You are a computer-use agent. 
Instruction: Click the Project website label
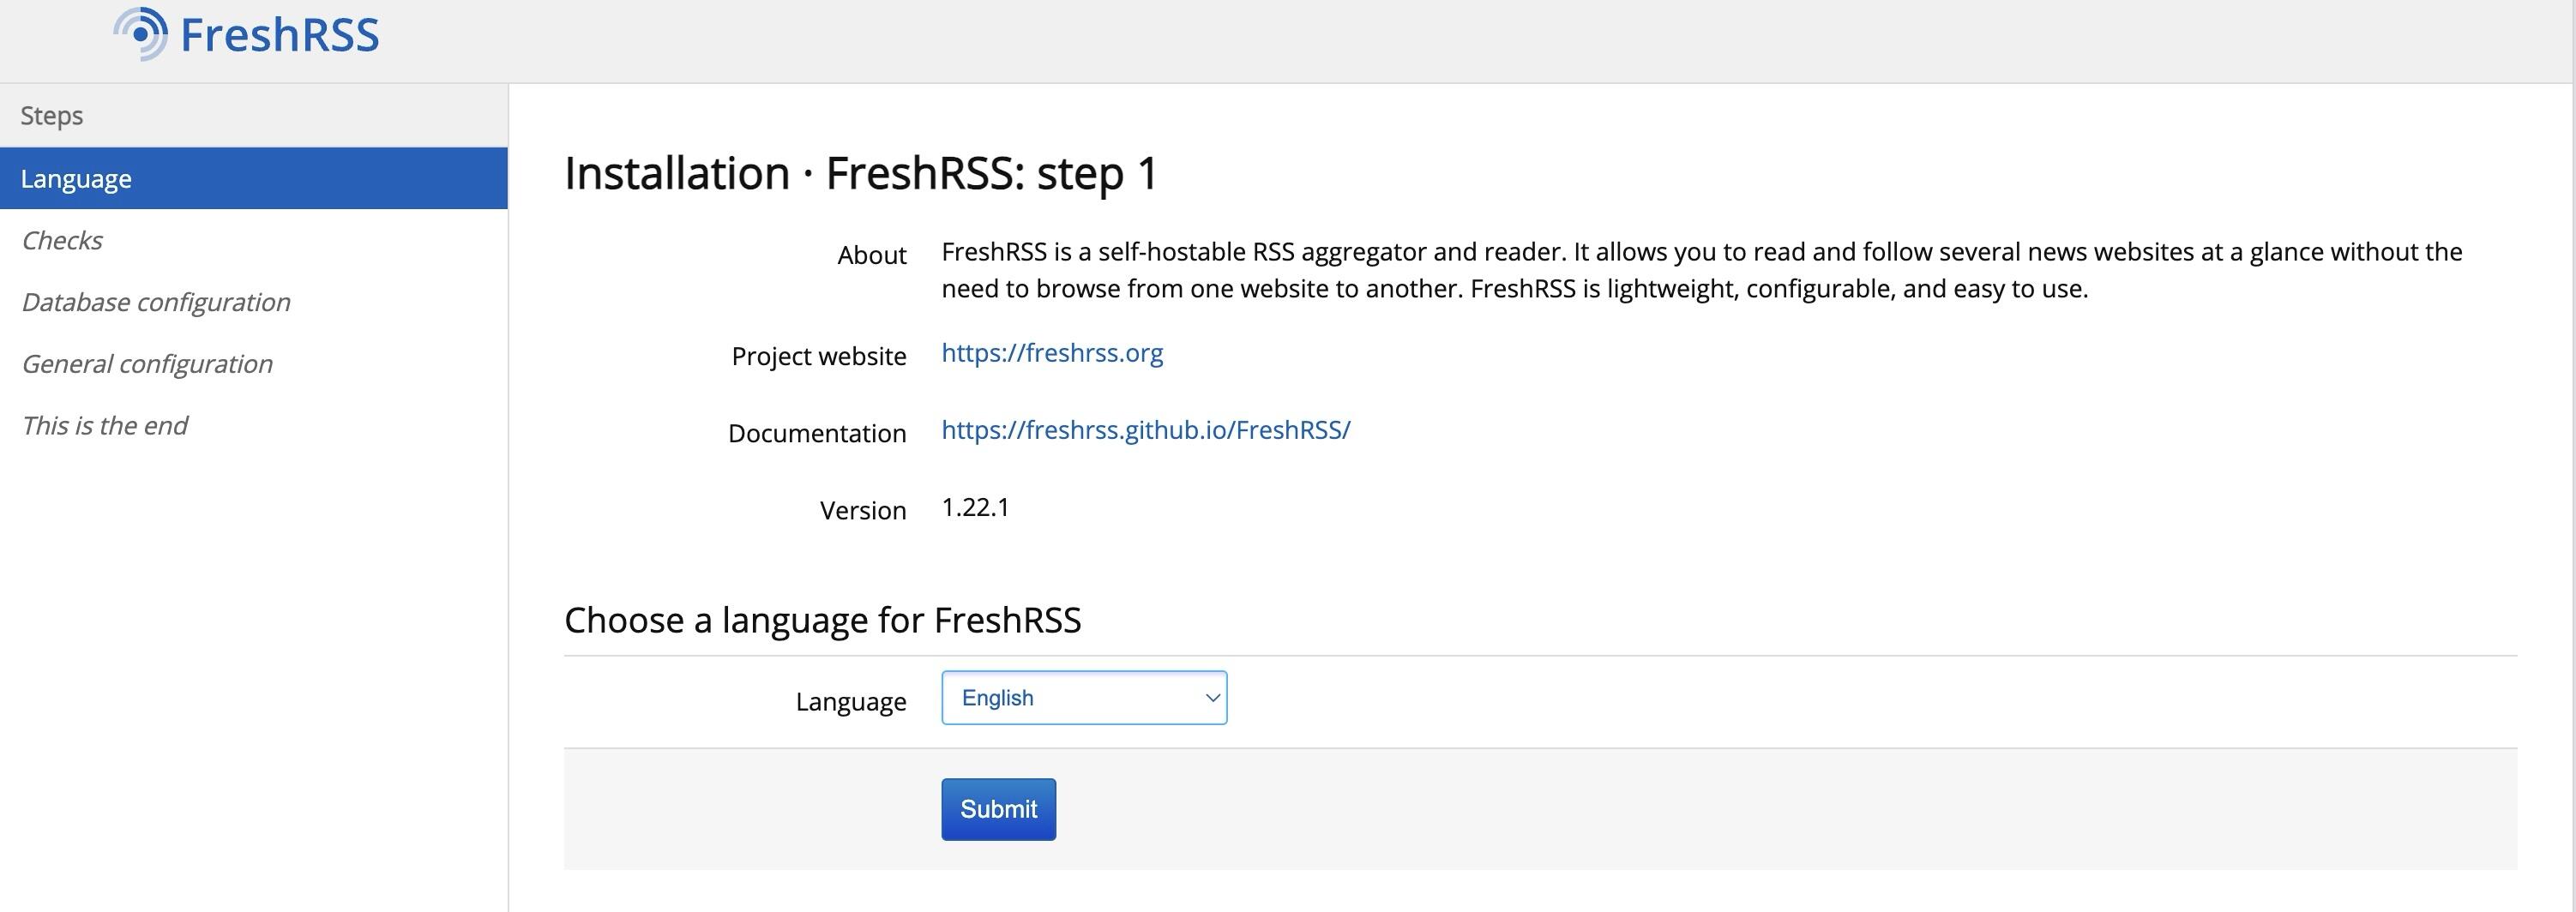point(819,357)
